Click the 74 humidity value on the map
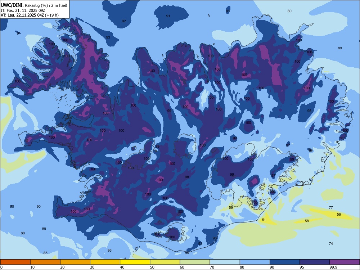360x270 pixels. (x=331, y=244)
